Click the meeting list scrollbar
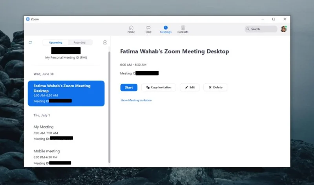The height and width of the screenshot is (185, 314). pos(110,107)
